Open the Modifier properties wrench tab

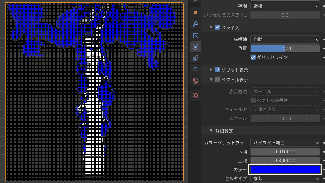click(195, 24)
